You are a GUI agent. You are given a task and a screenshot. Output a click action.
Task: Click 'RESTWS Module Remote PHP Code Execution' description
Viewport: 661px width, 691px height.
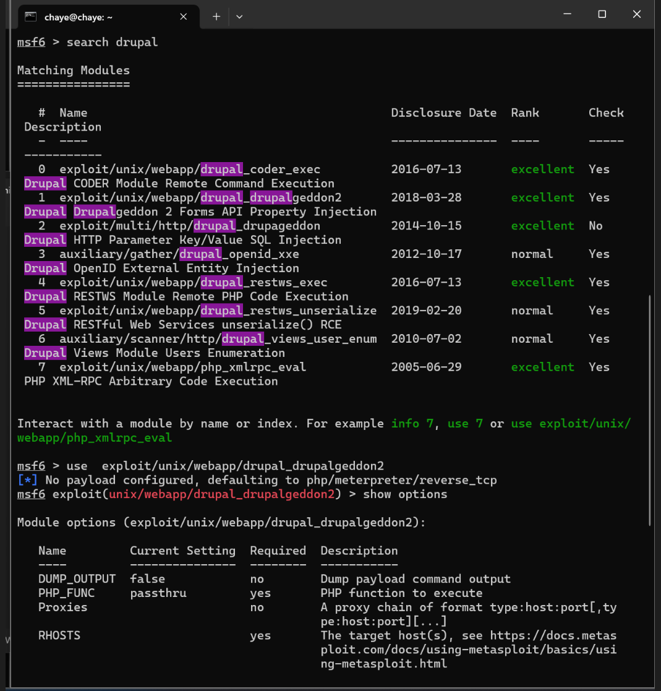[x=211, y=296]
